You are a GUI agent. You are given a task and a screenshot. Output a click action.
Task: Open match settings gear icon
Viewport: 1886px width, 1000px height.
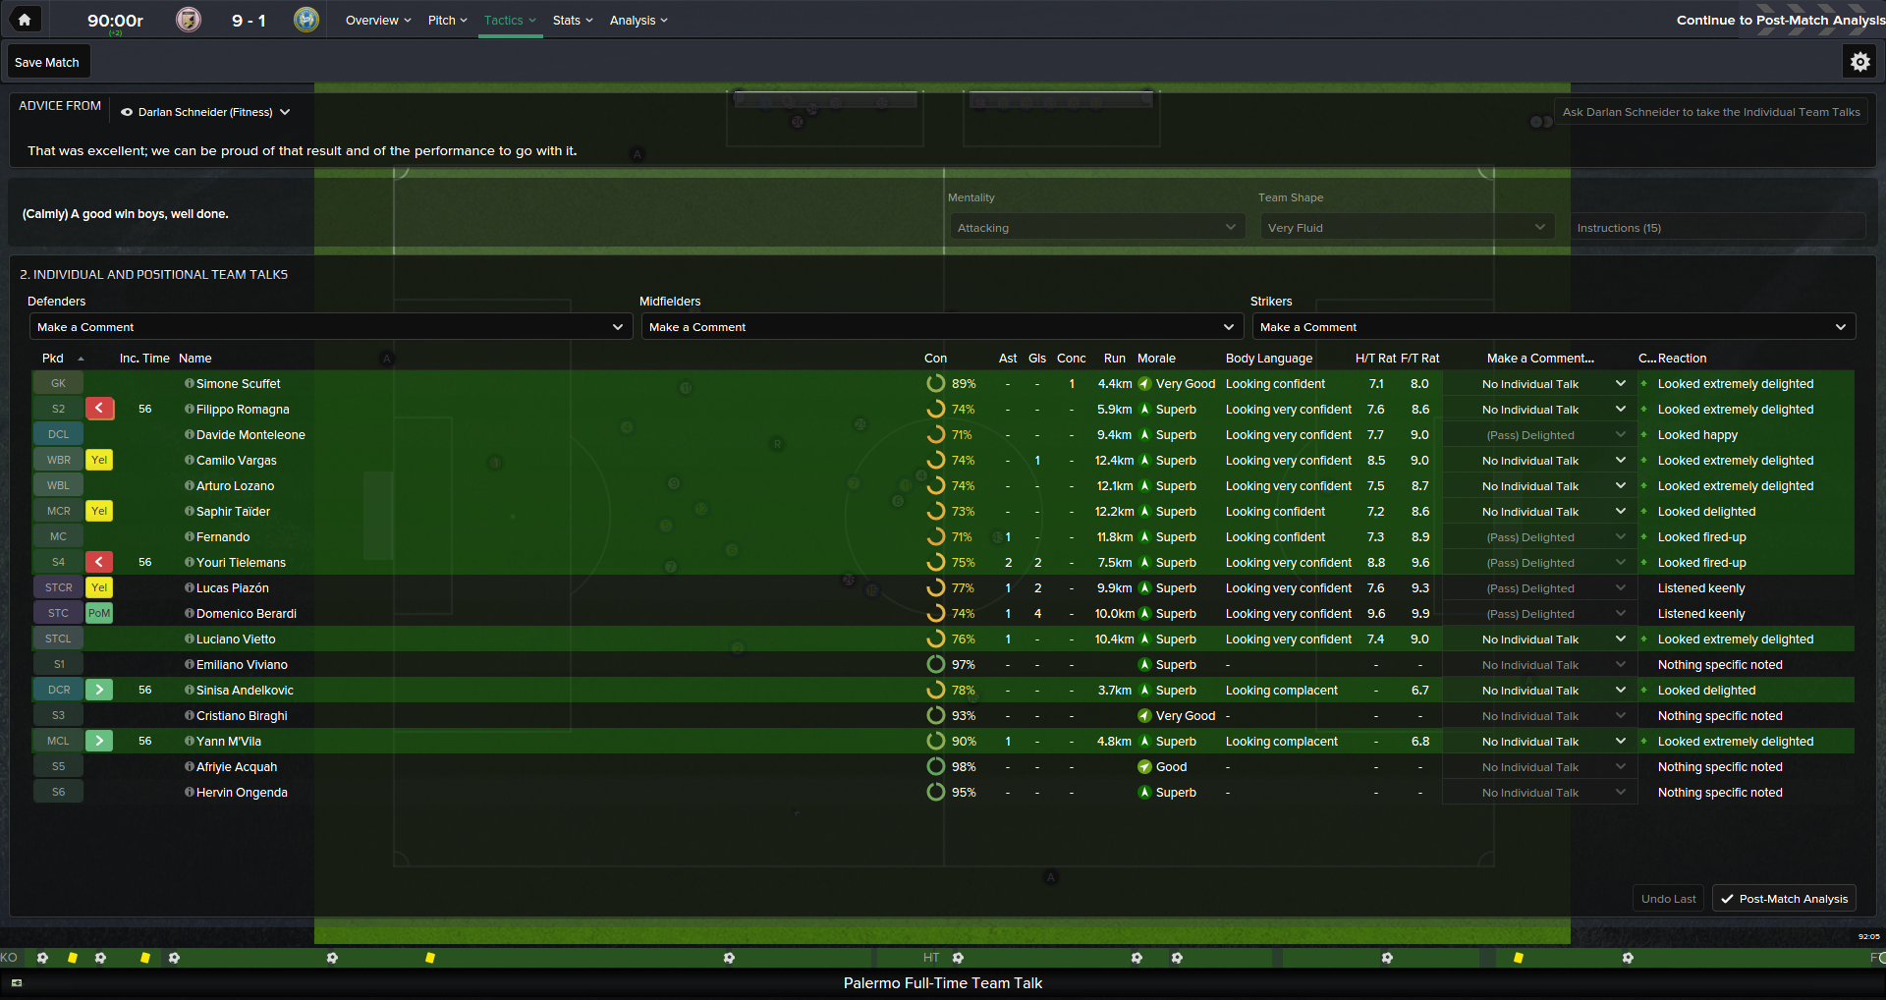(x=1859, y=62)
